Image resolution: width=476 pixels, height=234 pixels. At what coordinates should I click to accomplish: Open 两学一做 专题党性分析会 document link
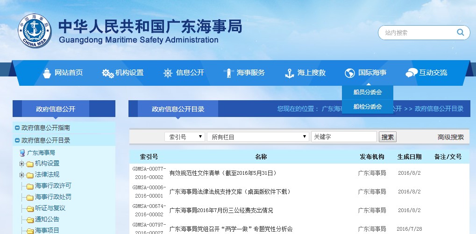click(x=231, y=229)
